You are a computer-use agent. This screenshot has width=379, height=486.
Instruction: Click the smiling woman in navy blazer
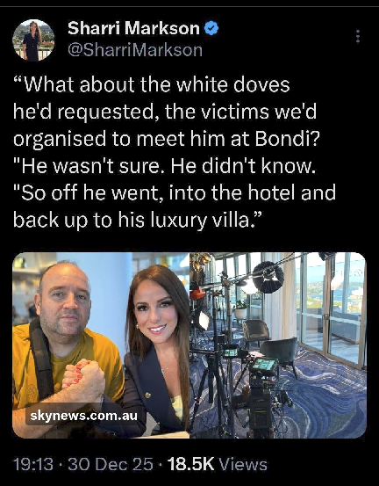[x=156, y=347]
